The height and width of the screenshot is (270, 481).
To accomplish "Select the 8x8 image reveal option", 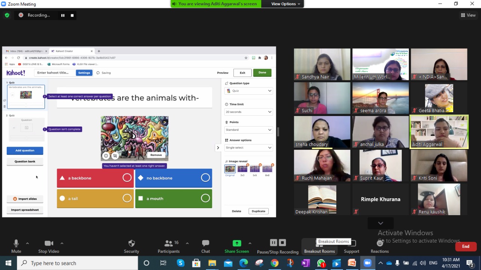I will coord(267,169).
